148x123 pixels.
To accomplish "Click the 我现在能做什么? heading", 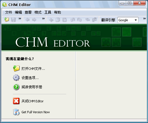I will point(20,59).
